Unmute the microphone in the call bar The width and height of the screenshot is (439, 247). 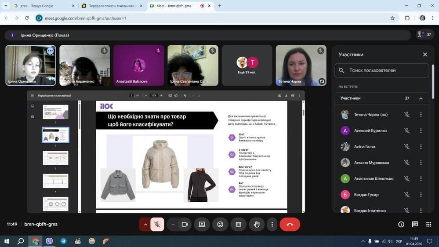click(x=157, y=225)
